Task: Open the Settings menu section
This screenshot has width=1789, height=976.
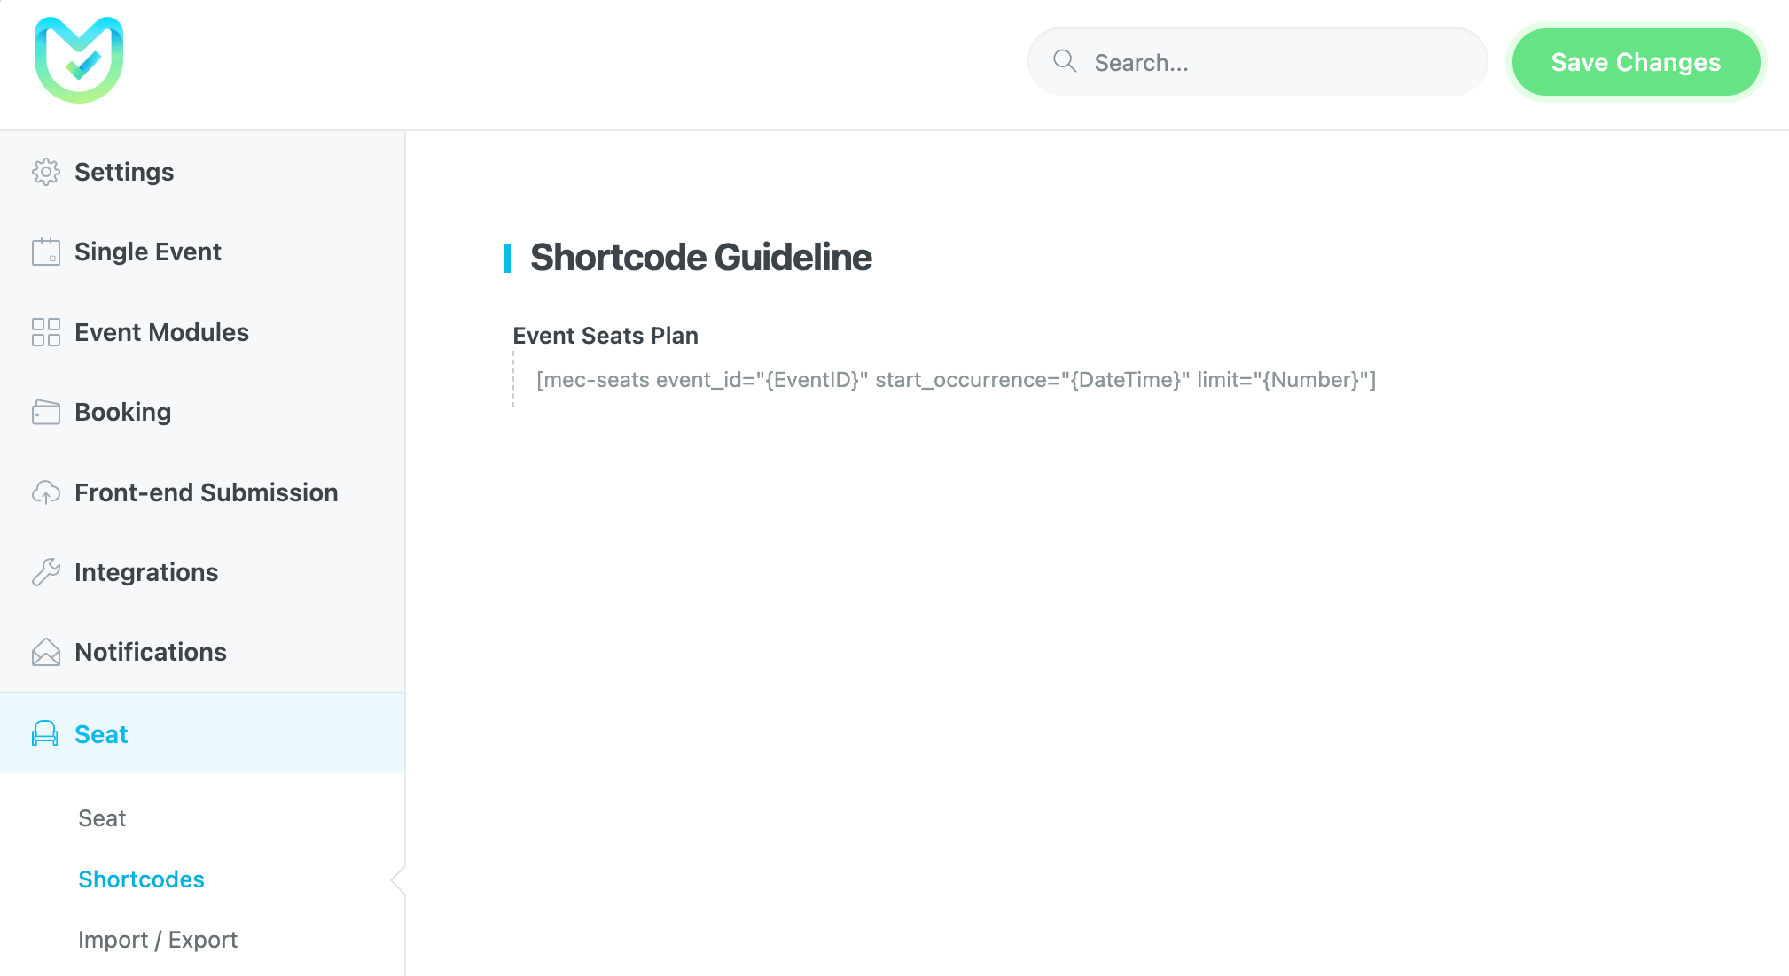Action: coord(124,172)
